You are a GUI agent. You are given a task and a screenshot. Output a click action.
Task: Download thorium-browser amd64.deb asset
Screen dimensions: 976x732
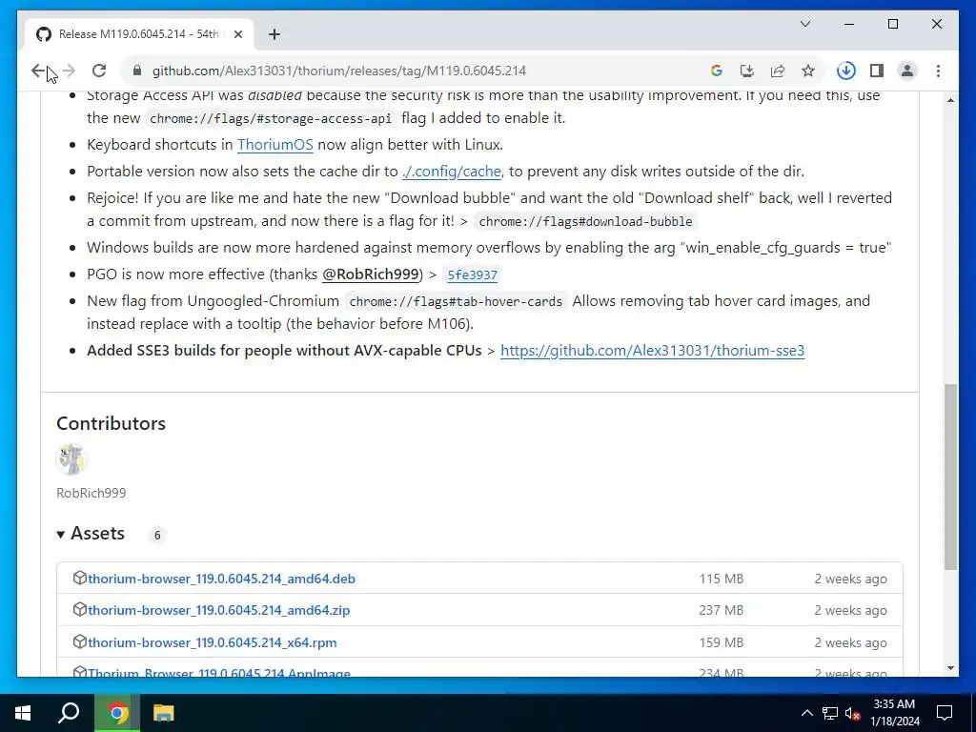click(221, 579)
